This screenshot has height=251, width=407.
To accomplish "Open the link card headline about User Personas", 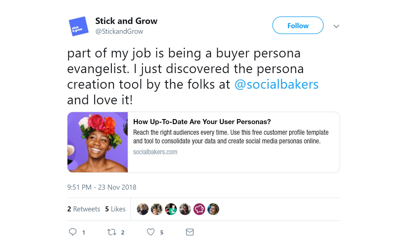I will (202, 122).
